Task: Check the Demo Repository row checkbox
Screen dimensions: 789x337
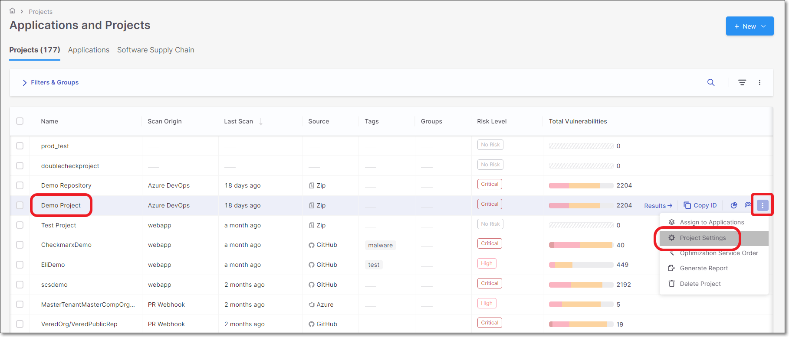Action: click(x=20, y=185)
